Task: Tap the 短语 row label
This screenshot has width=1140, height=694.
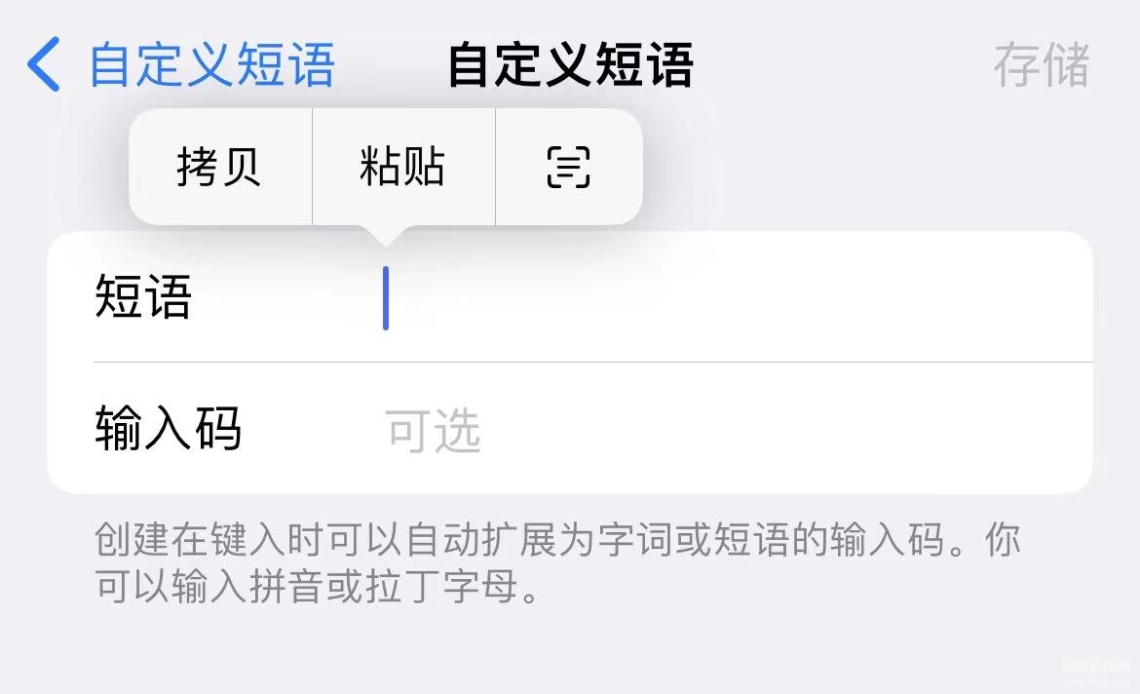Action: click(143, 297)
